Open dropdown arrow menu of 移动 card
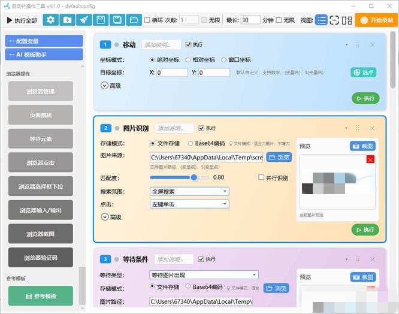This screenshot has height=314, width=399. (346, 45)
